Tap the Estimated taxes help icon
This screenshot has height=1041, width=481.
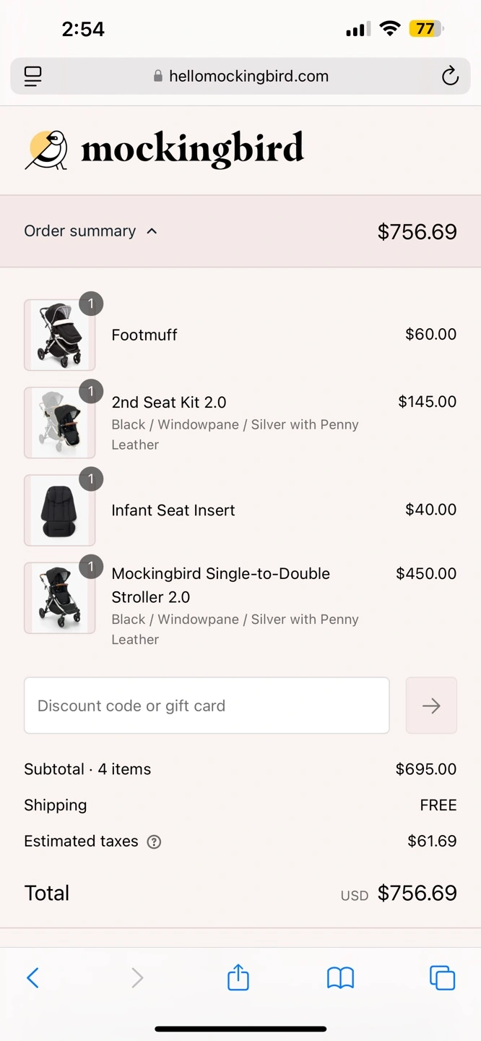point(154,841)
